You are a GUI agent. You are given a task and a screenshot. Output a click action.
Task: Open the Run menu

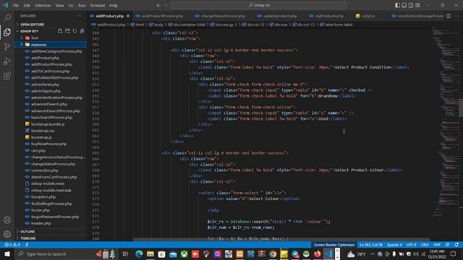[x=82, y=5]
